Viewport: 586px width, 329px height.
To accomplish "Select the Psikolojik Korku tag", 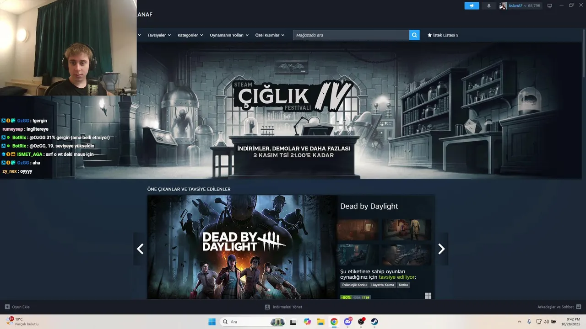I will 354,285.
